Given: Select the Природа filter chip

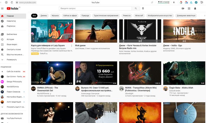Looking at the screenshot, I should tap(85, 16).
